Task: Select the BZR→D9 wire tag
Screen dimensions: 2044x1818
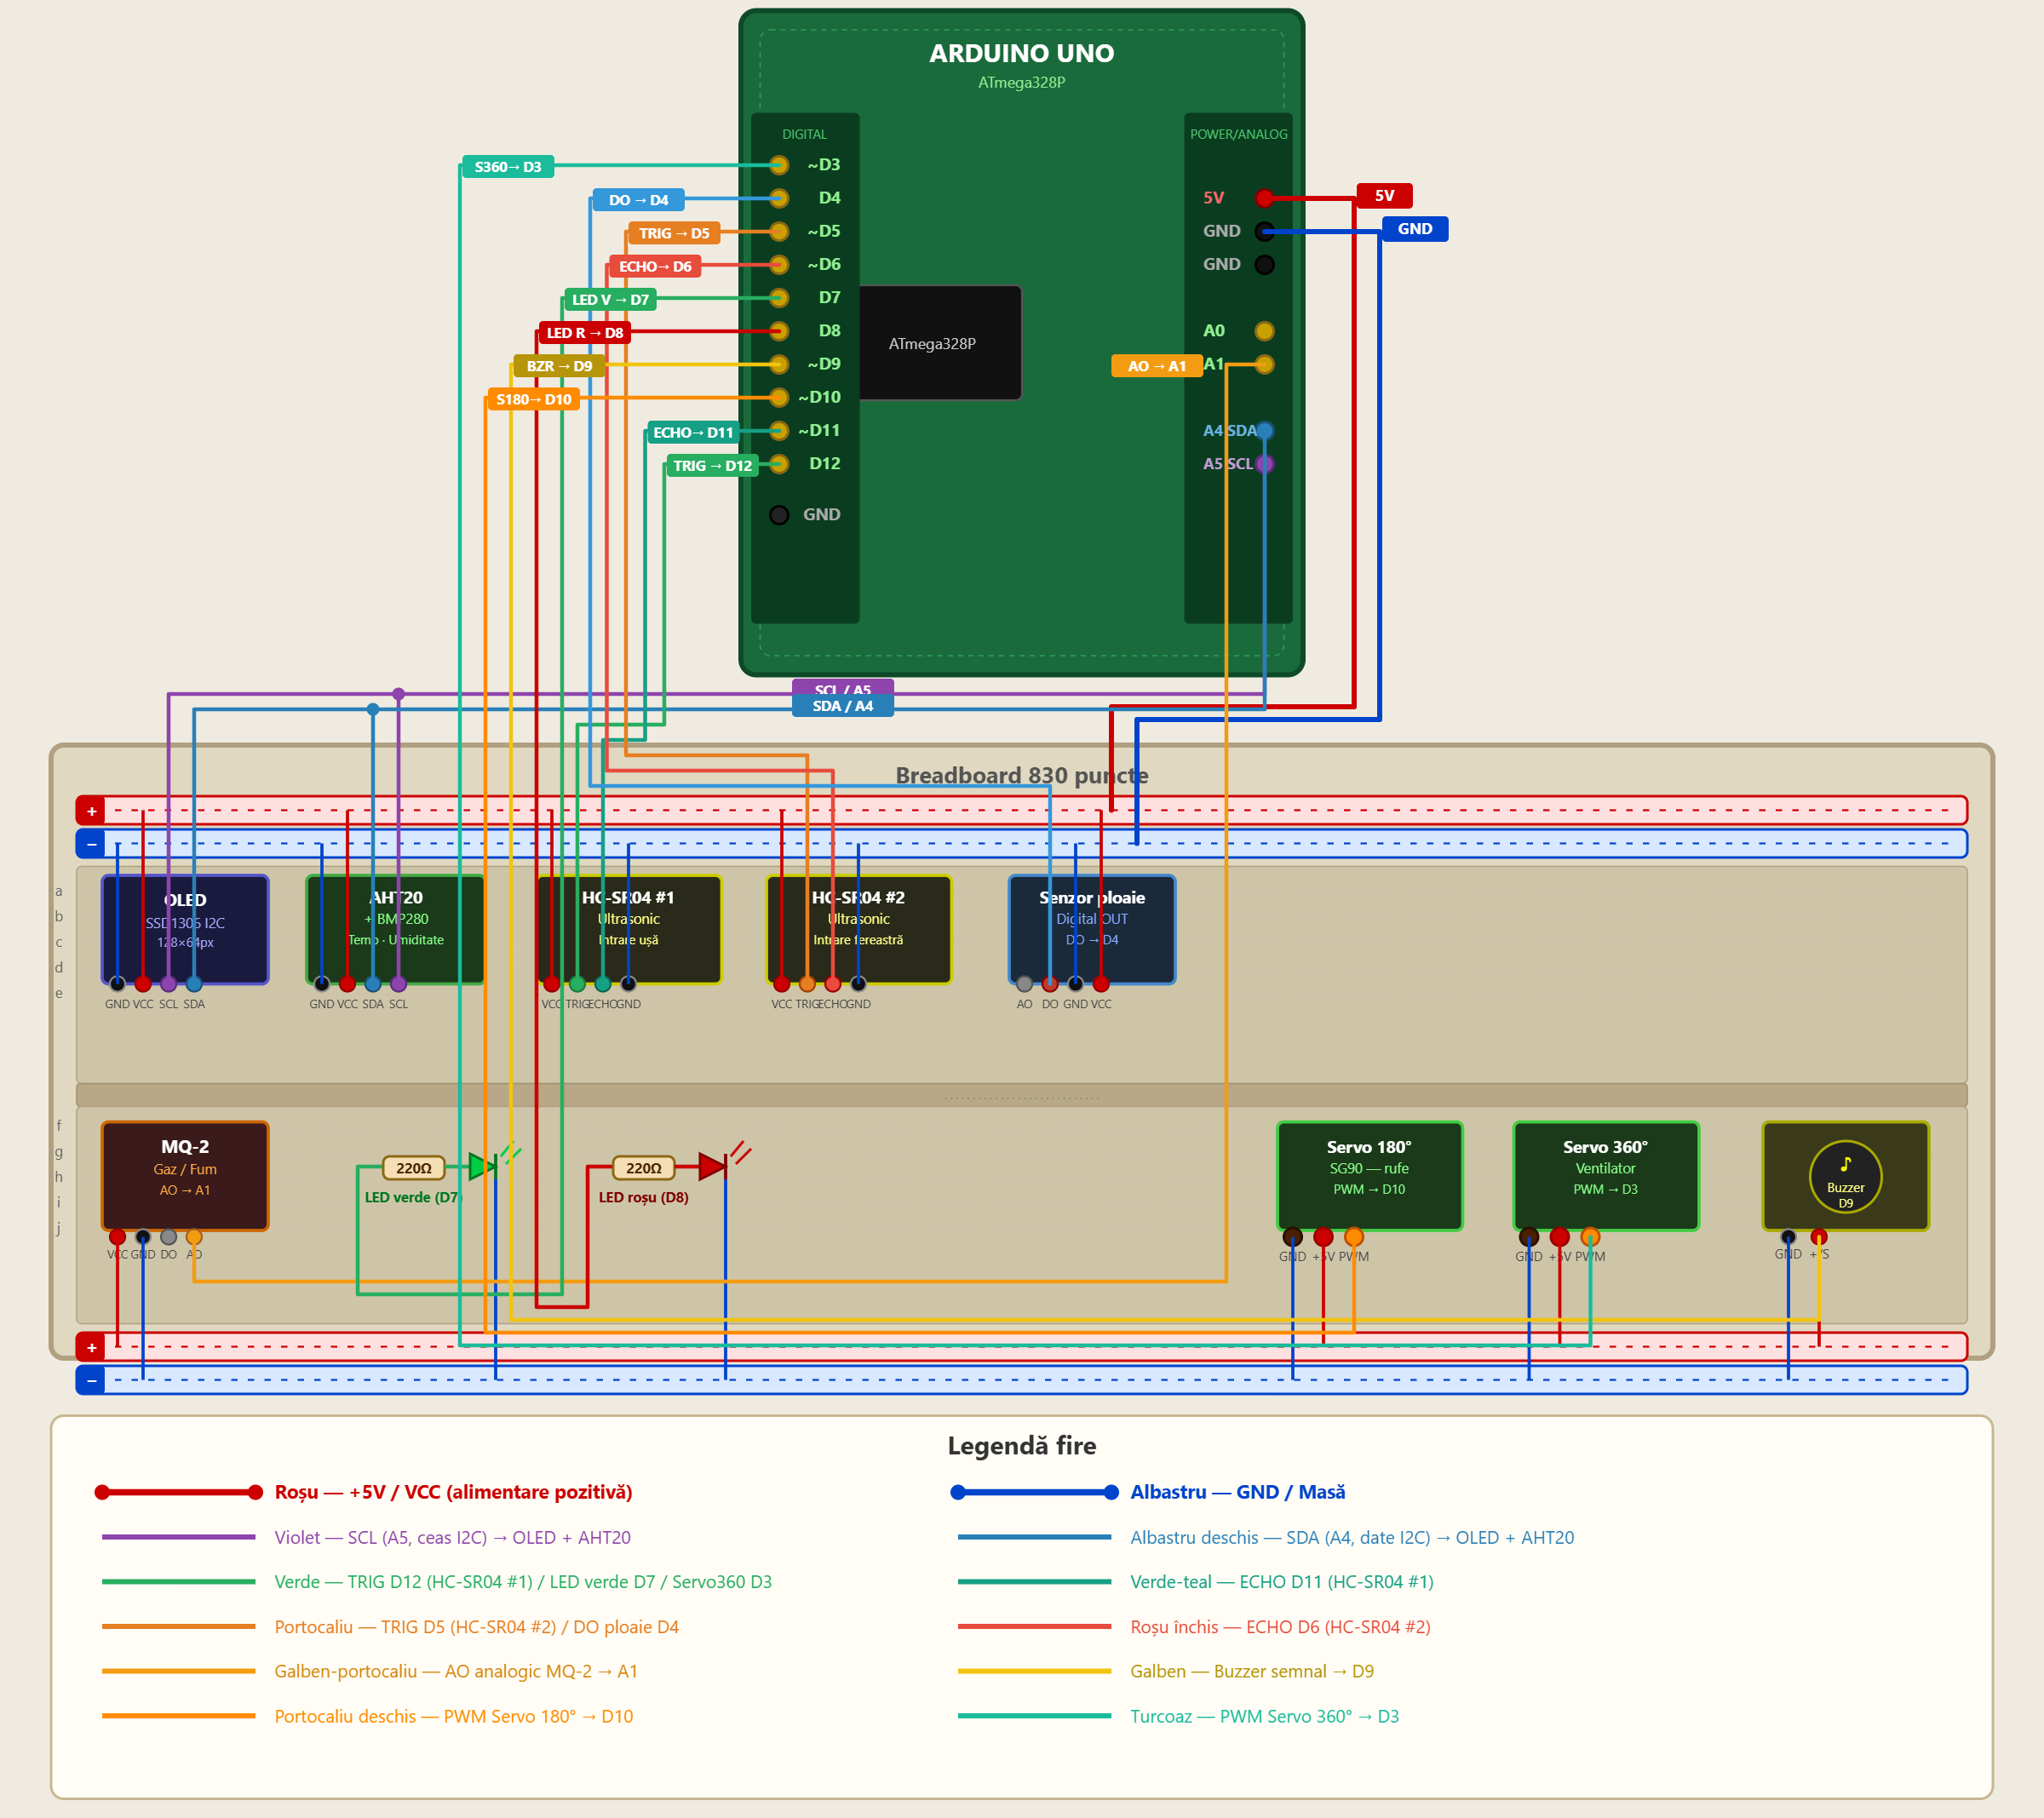Action: [x=559, y=366]
